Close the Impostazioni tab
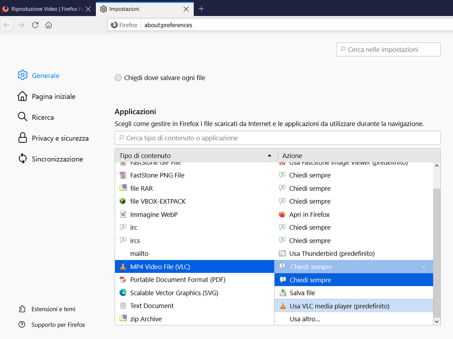 point(186,9)
